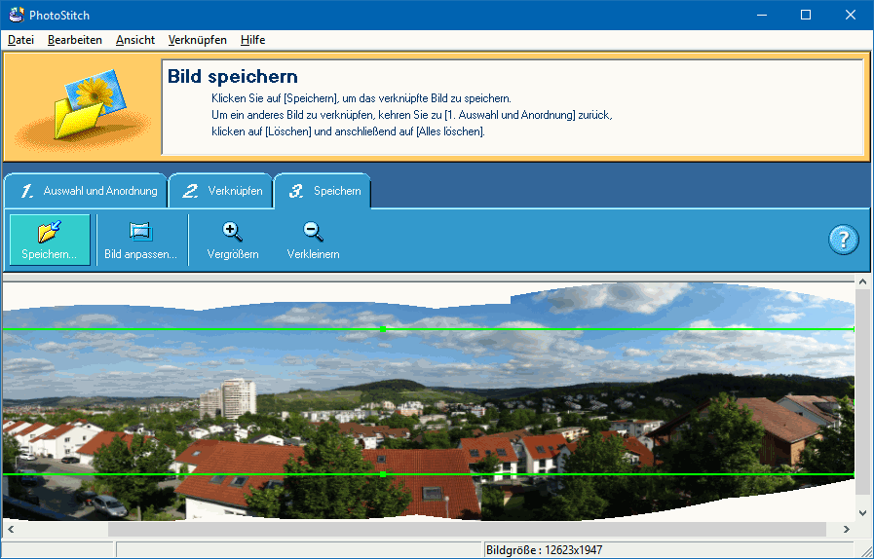Open the Hilfe menu
The width and height of the screenshot is (874, 559).
(x=253, y=40)
